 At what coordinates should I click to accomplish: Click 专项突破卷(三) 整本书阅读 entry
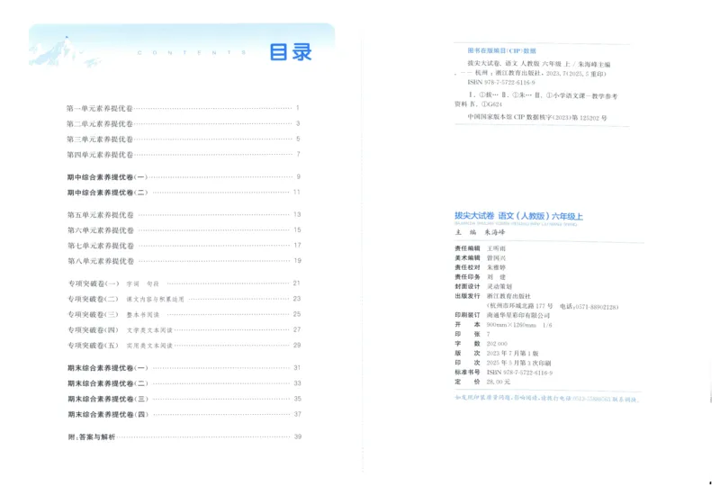coord(184,314)
